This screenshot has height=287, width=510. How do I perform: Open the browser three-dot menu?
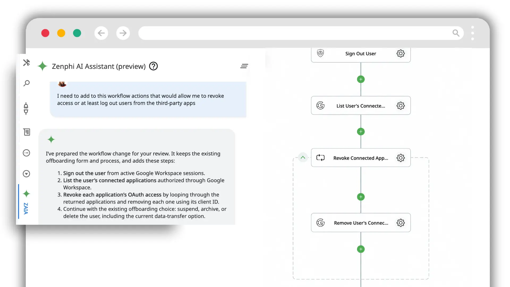(473, 33)
